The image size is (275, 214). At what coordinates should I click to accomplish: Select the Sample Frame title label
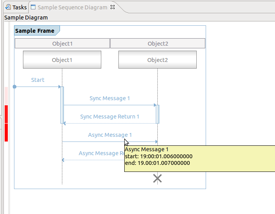point(35,31)
